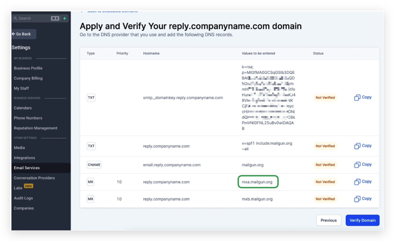Click the Previous button

[329, 220]
